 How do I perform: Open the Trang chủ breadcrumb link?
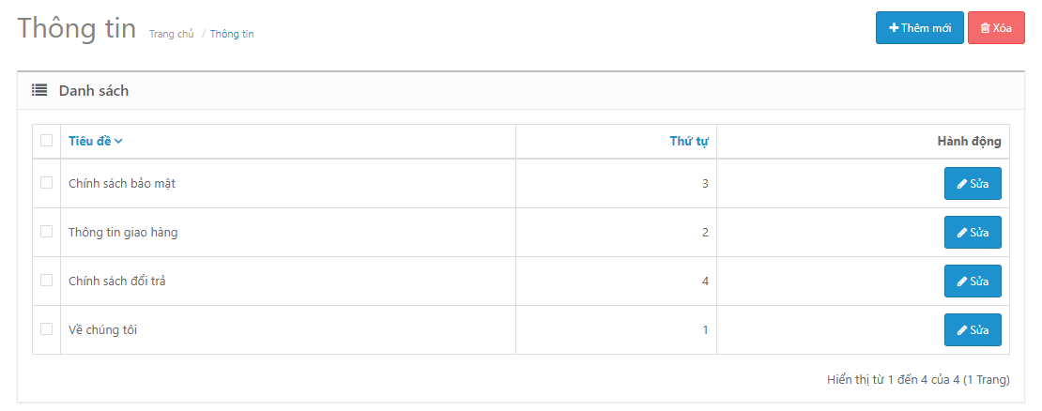click(172, 34)
